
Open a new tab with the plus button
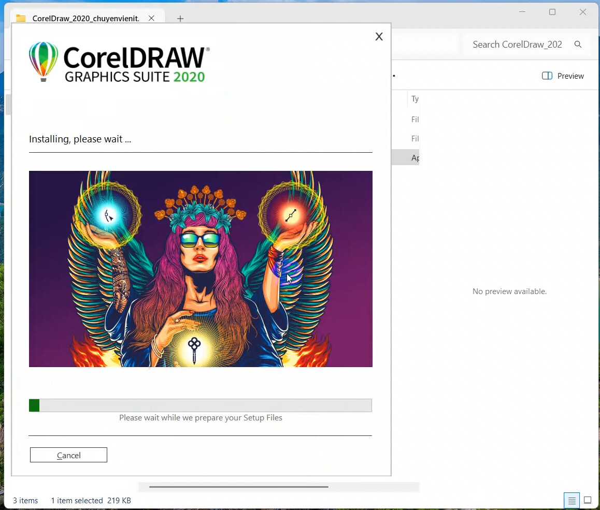180,19
